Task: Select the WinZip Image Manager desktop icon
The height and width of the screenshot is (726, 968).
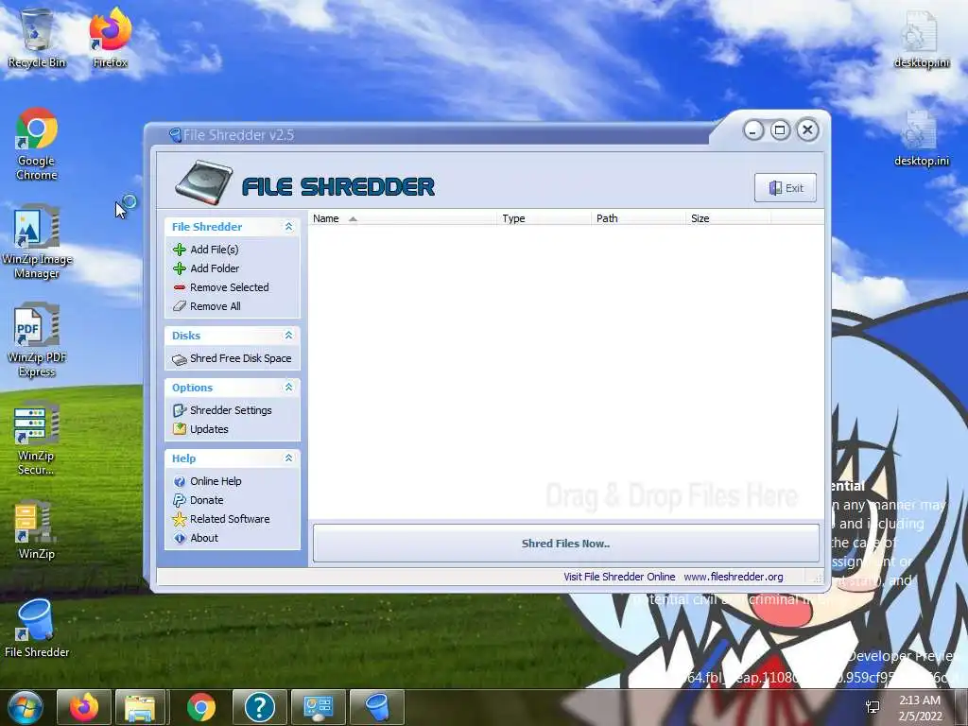Action: pyautogui.click(x=37, y=242)
